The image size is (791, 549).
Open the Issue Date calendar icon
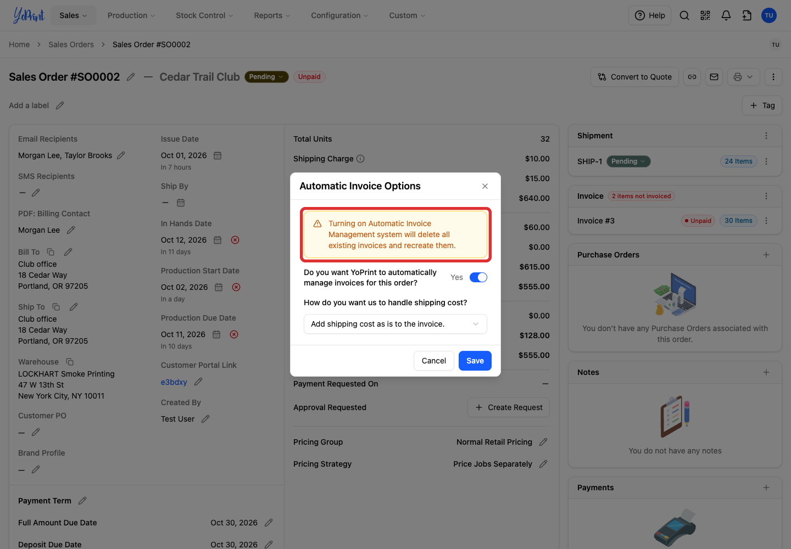click(218, 155)
